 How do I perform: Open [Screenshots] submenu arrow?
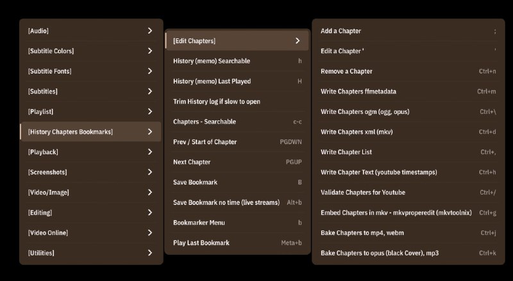(150, 172)
